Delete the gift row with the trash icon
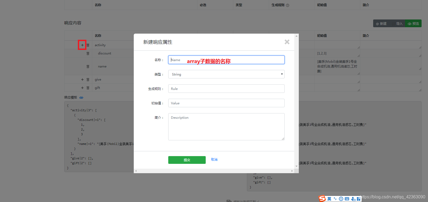428x202 pixels. click(x=88, y=88)
